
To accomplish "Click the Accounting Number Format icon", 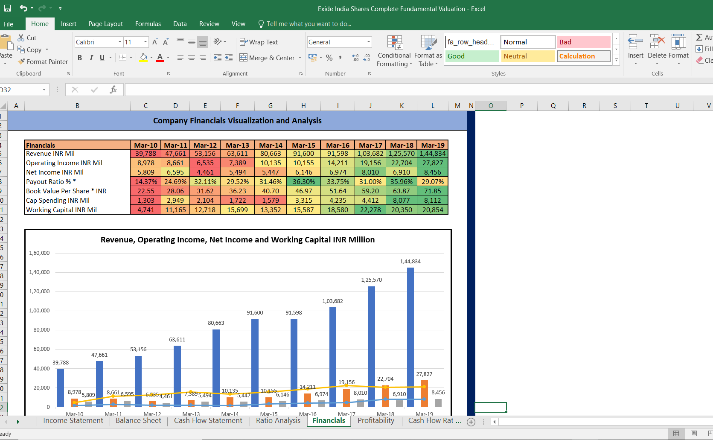I will click(313, 57).
